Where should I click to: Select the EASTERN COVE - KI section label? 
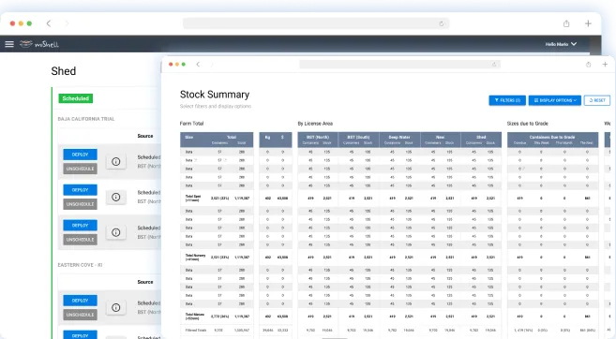point(80,265)
